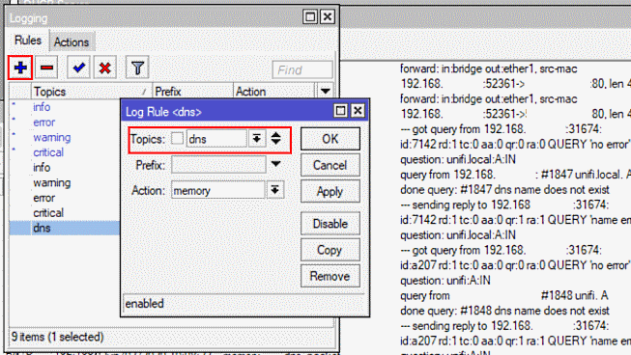Screen dimensions: 631x355
Task: Switch to the Actions tab
Action: pyautogui.click(x=72, y=41)
